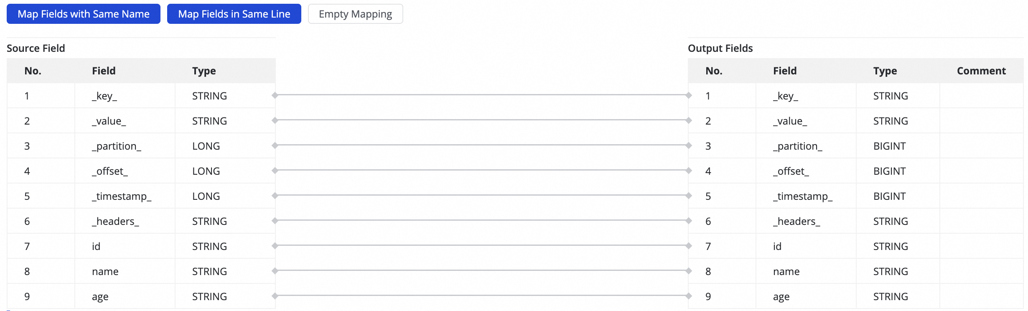Screen dimensions: 1028x311
Task: Click source connector diamond for _headers_ row
Action: point(275,221)
